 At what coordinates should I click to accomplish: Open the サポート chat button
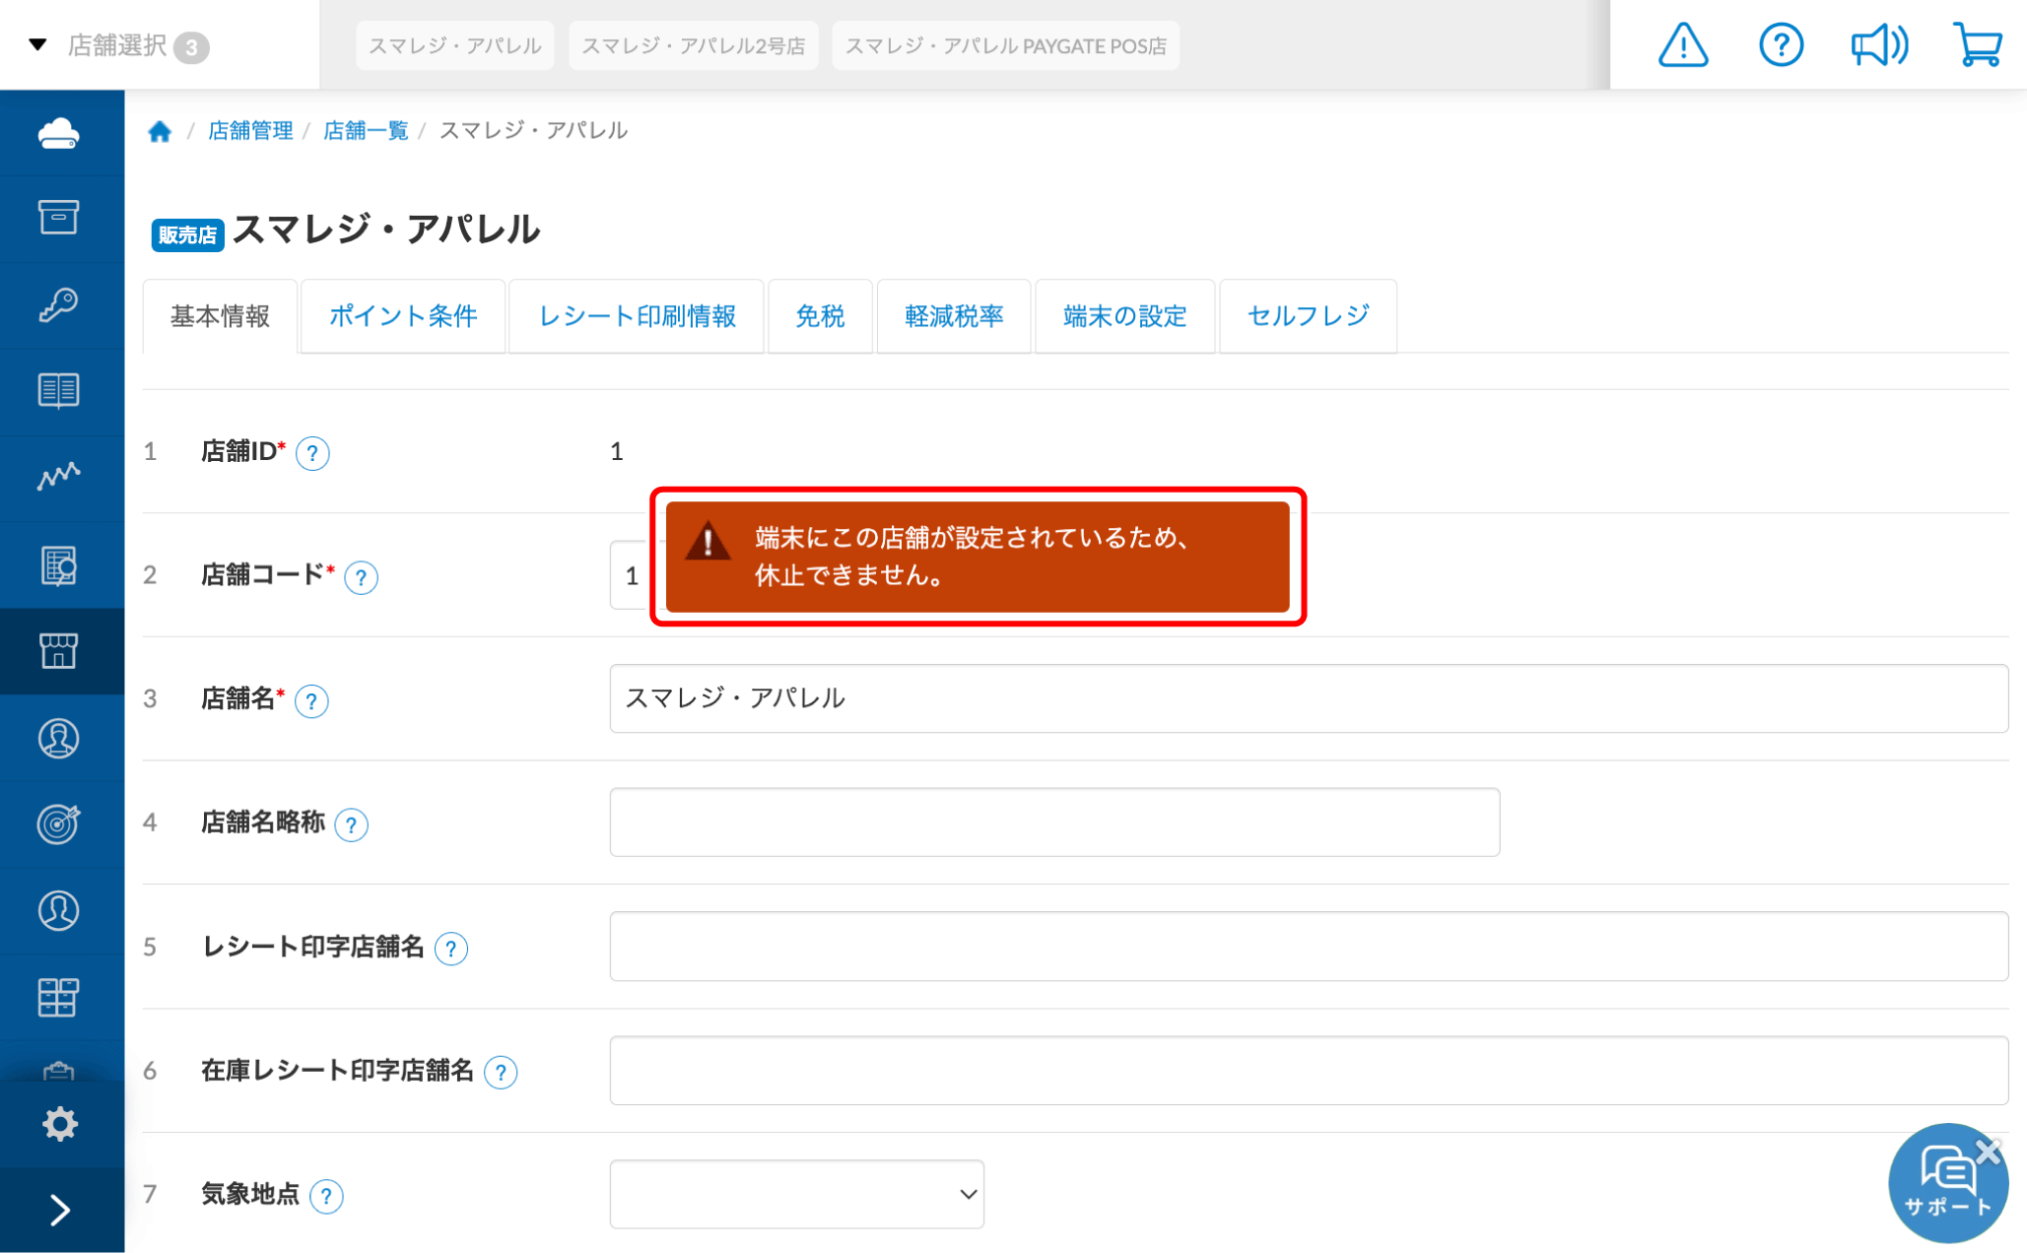click(1946, 1185)
